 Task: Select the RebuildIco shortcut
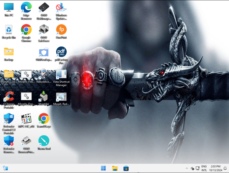tap(44, 76)
